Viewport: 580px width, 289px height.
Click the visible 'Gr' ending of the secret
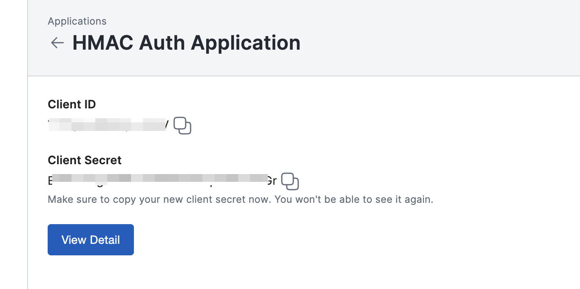click(x=272, y=180)
